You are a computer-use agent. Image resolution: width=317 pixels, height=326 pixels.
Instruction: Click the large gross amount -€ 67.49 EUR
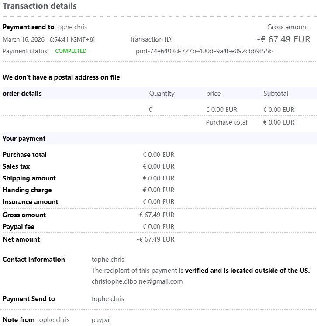[283, 39]
